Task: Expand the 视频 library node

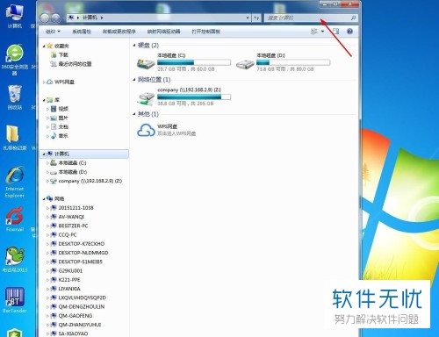Action: coord(47,109)
